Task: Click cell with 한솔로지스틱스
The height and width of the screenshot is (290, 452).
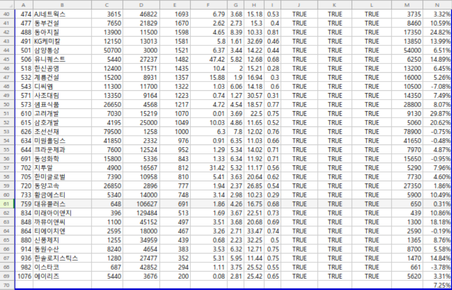Action: (62, 258)
